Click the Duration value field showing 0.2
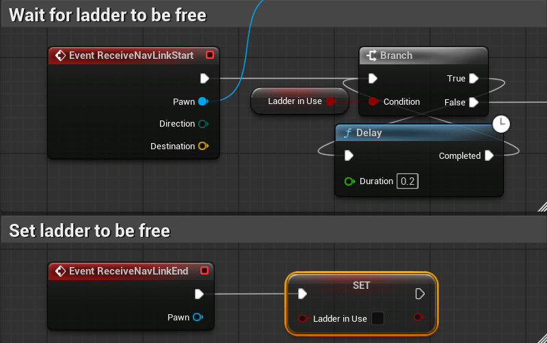The image size is (547, 343). (408, 181)
